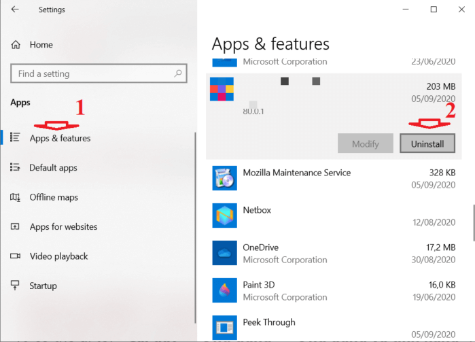The image size is (475, 342).
Task: Click the 16,0 KB size value
Action: 442,285
